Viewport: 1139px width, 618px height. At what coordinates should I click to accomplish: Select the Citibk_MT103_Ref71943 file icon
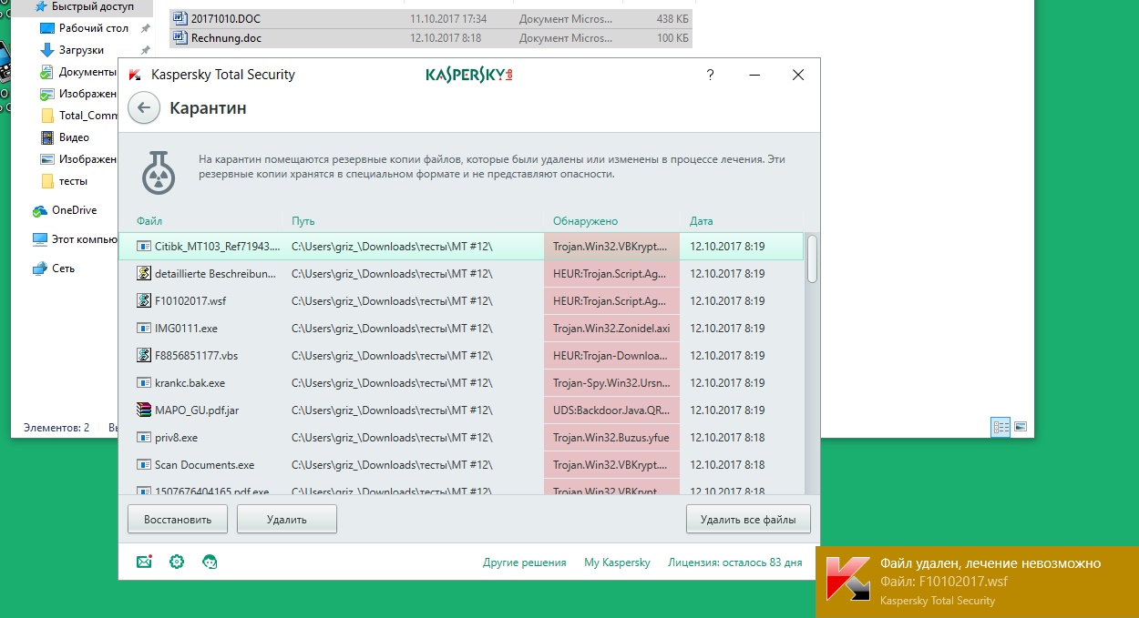143,246
